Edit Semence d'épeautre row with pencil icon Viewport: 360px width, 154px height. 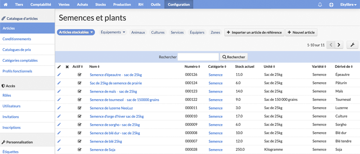59,75
